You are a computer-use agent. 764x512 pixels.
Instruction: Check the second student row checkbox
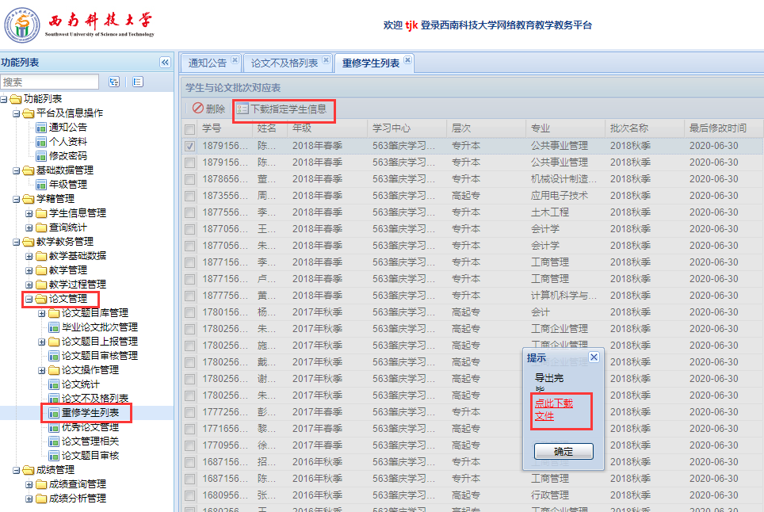190,162
